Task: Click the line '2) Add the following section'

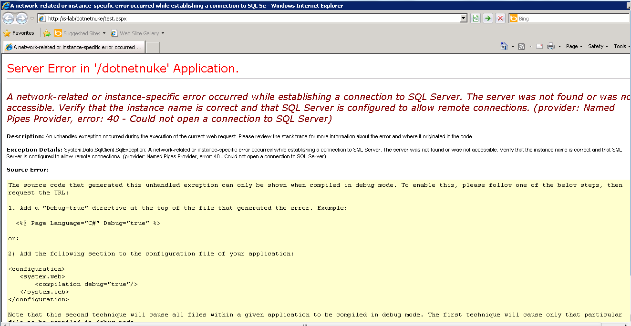Action: pyautogui.click(x=151, y=254)
